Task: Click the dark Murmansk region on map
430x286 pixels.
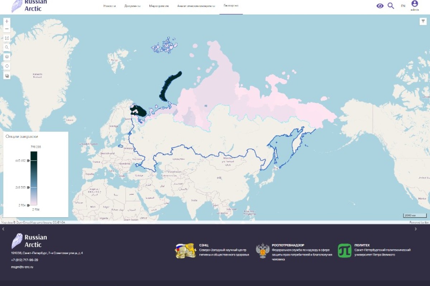Action: (138, 111)
